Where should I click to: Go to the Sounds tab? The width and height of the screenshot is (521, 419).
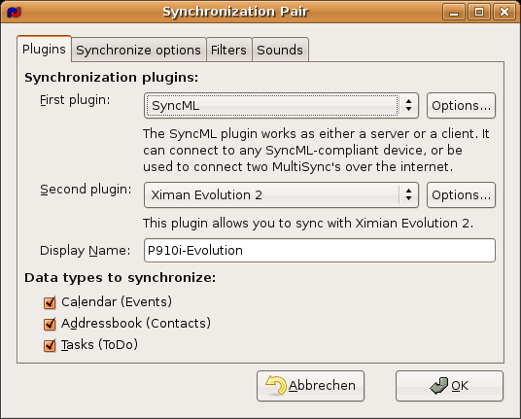(x=280, y=51)
